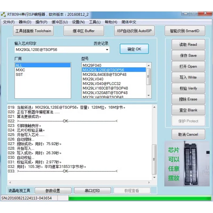Select MX29LV040@PLCC32 model
213x213 pixels.
(114, 84)
